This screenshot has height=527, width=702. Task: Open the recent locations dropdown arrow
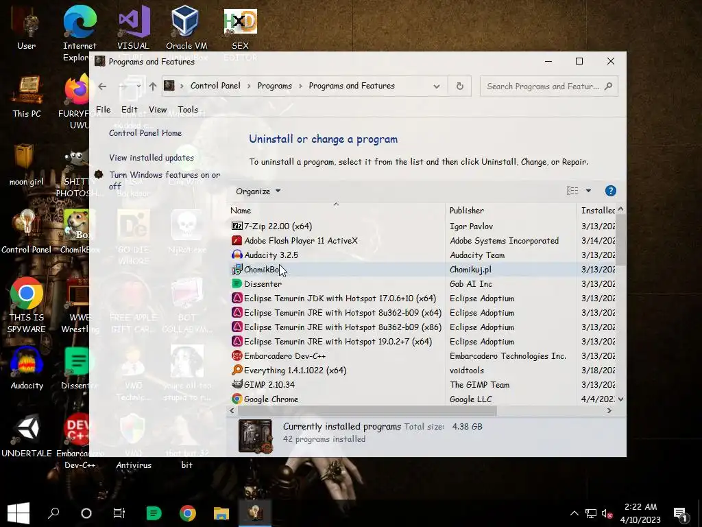(x=138, y=86)
